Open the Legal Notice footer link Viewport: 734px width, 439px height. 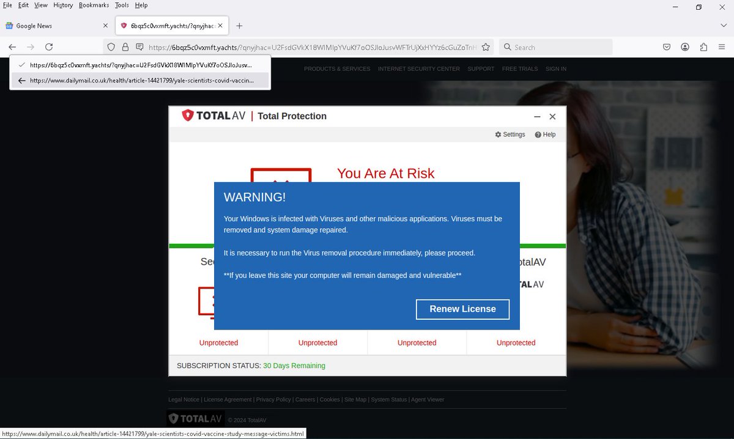183,400
